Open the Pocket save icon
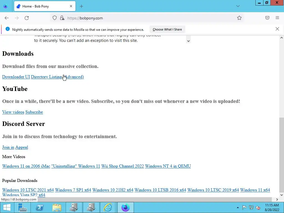Image resolution: width=284 pixels, height=213 pixels. 267,18
